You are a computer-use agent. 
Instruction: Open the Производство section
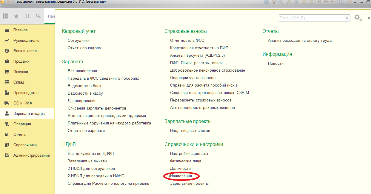click(27, 93)
